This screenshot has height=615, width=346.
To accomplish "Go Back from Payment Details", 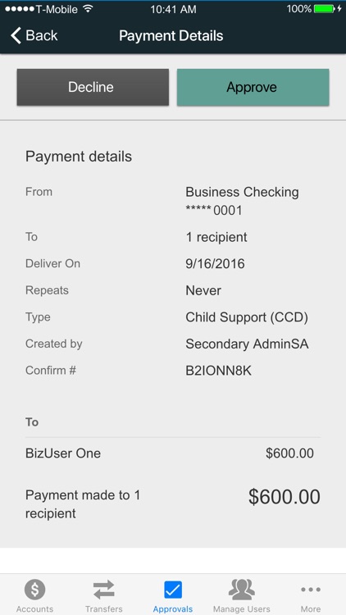I will (34, 36).
